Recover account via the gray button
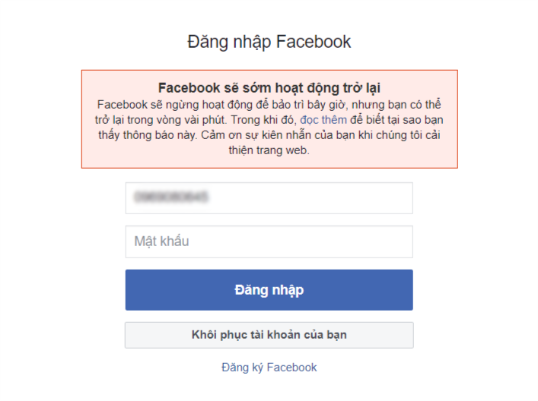This screenshot has height=401, width=538. pyautogui.click(x=269, y=335)
